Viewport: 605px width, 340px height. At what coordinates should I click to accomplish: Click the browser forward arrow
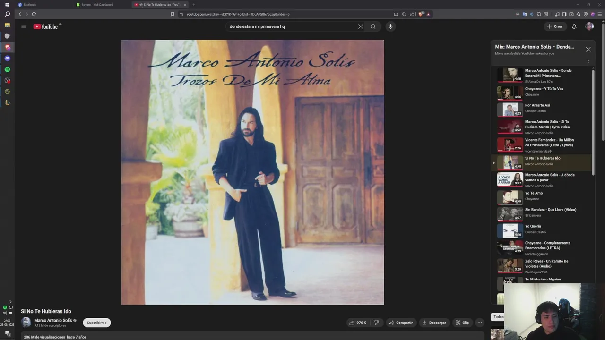(x=26, y=14)
